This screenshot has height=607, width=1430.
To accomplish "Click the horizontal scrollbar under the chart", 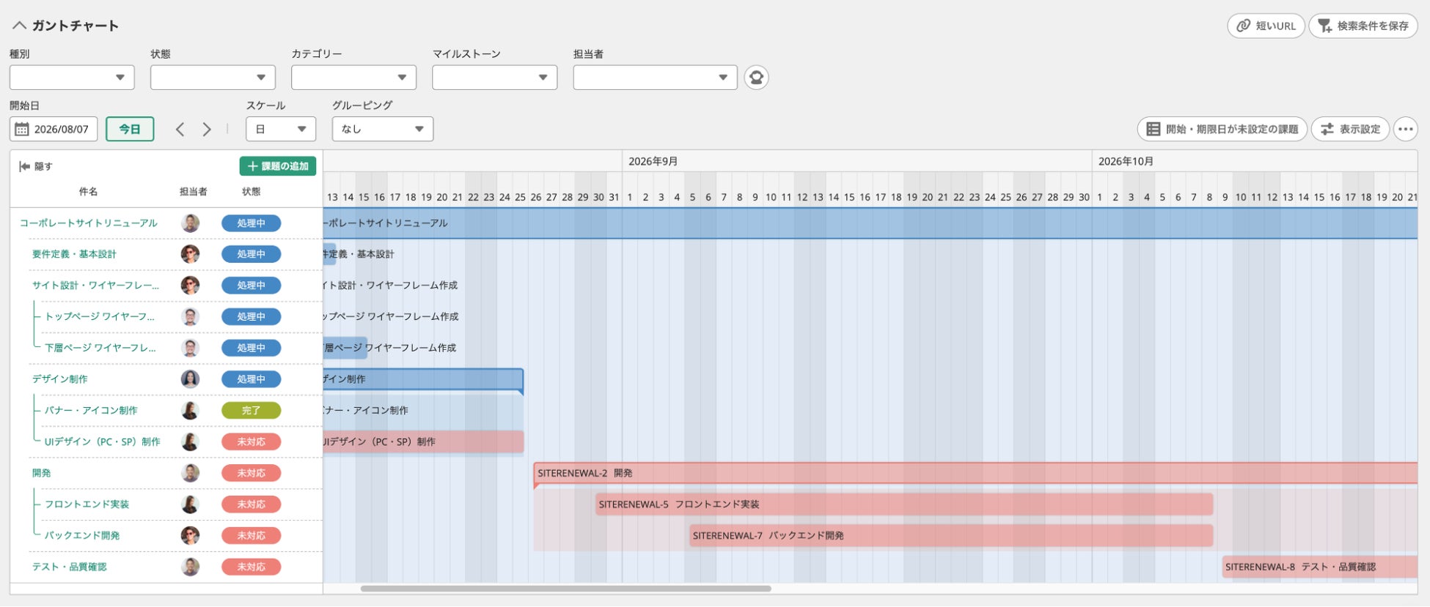I will (565, 589).
